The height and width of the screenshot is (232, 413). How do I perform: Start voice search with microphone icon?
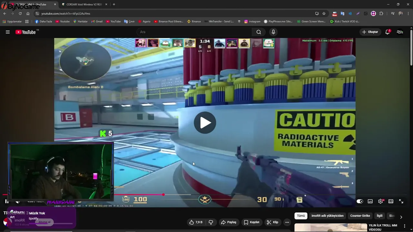(273, 32)
